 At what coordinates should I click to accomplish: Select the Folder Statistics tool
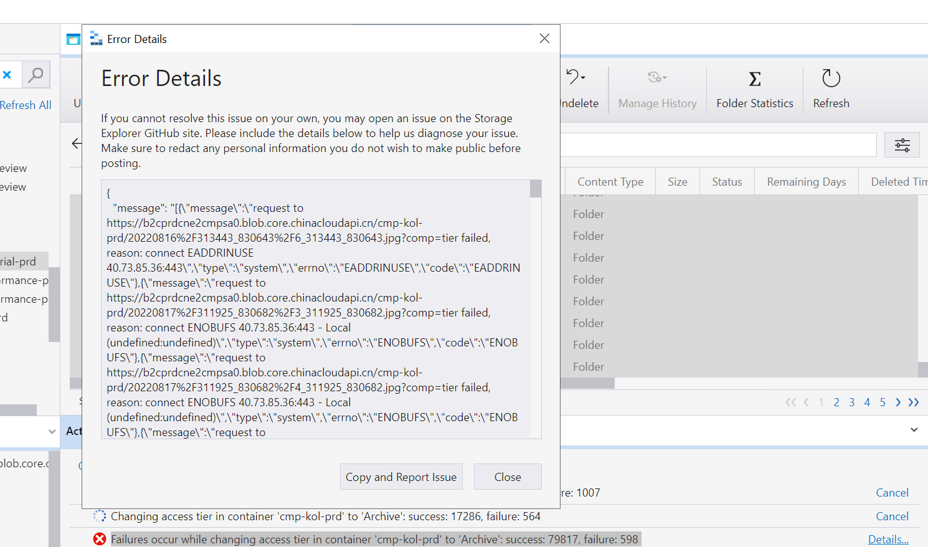tap(754, 87)
